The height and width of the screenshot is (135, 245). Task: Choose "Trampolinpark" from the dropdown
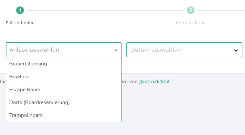(26, 115)
